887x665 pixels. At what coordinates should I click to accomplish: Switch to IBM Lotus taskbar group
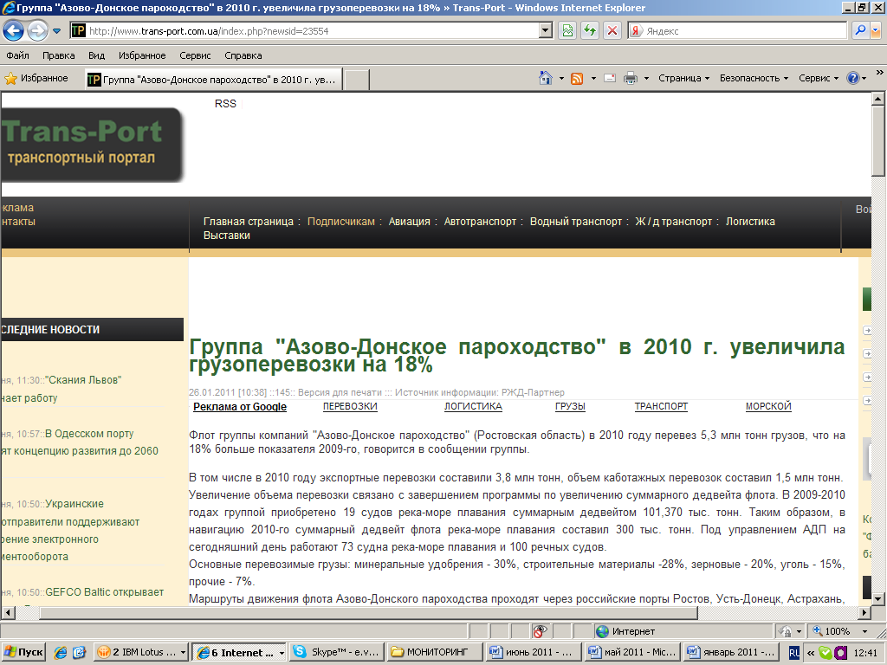pos(141,652)
